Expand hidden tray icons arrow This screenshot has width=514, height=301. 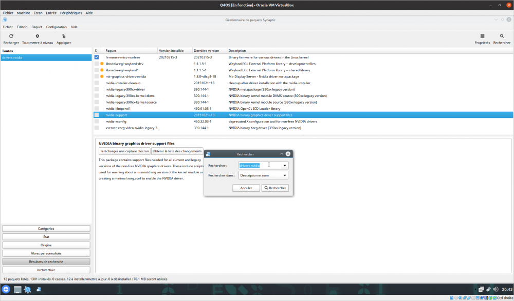[475, 289]
